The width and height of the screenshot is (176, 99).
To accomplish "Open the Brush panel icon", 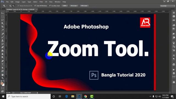I will 174,43.
